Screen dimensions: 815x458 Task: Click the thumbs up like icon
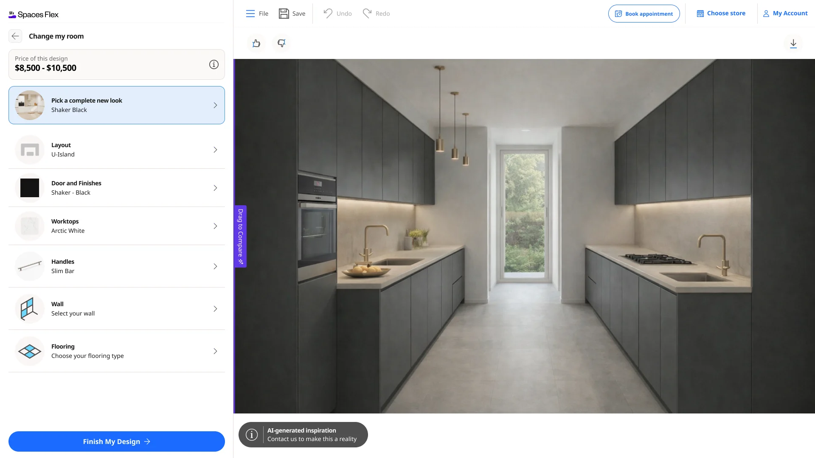[x=256, y=43]
